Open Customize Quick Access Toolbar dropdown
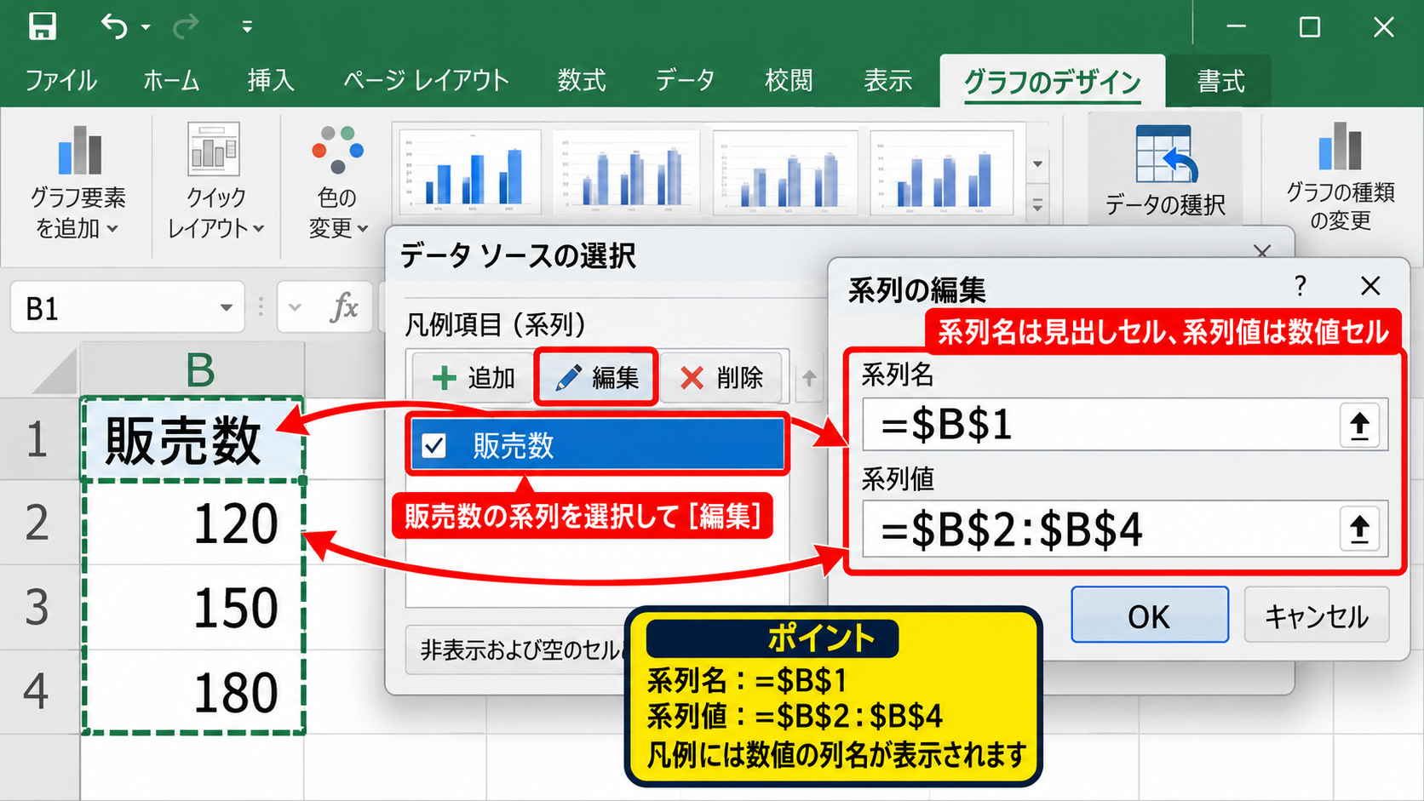Screen dimensions: 1424x801 pyautogui.click(x=247, y=27)
